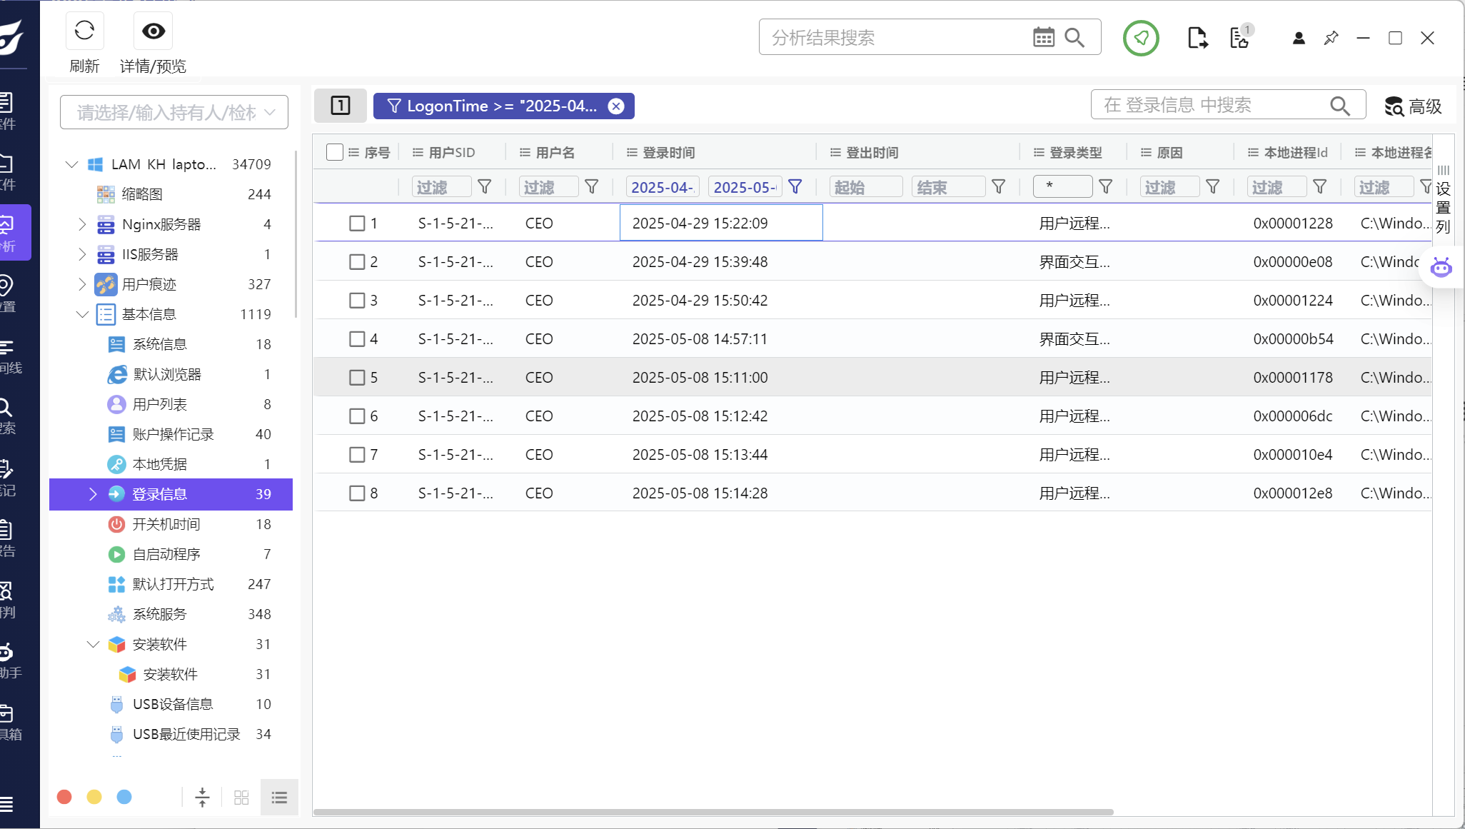Viewport: 1465px width, 829px height.
Task: Click the refresh (刷新) icon
Action: pos(84,31)
